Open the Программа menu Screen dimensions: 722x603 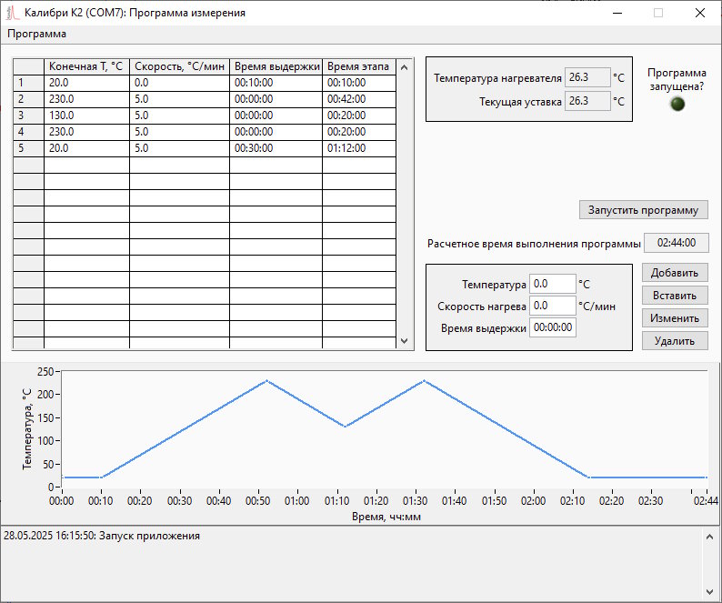point(37,34)
